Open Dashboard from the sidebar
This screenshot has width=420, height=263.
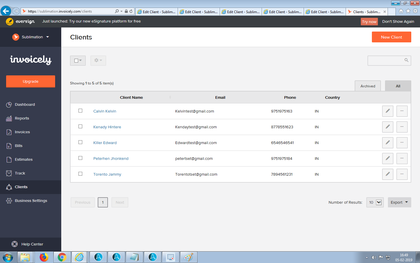click(25, 105)
